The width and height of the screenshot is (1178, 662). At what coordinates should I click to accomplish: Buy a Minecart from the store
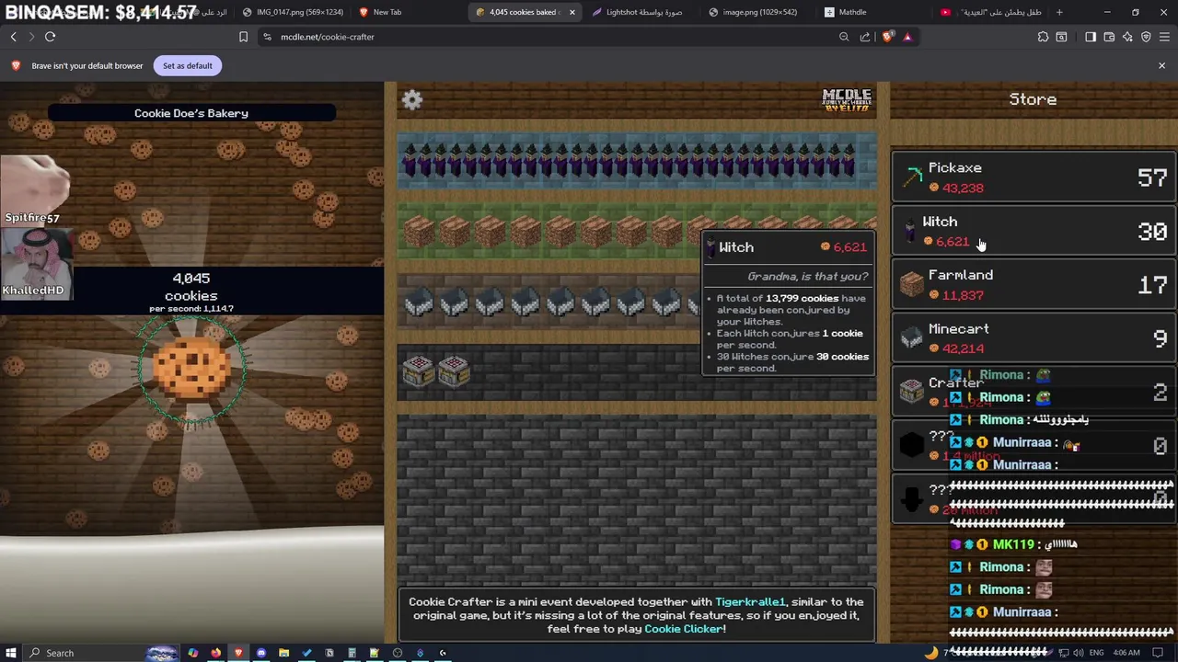(1034, 337)
